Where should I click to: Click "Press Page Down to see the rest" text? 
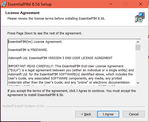pos(45,33)
